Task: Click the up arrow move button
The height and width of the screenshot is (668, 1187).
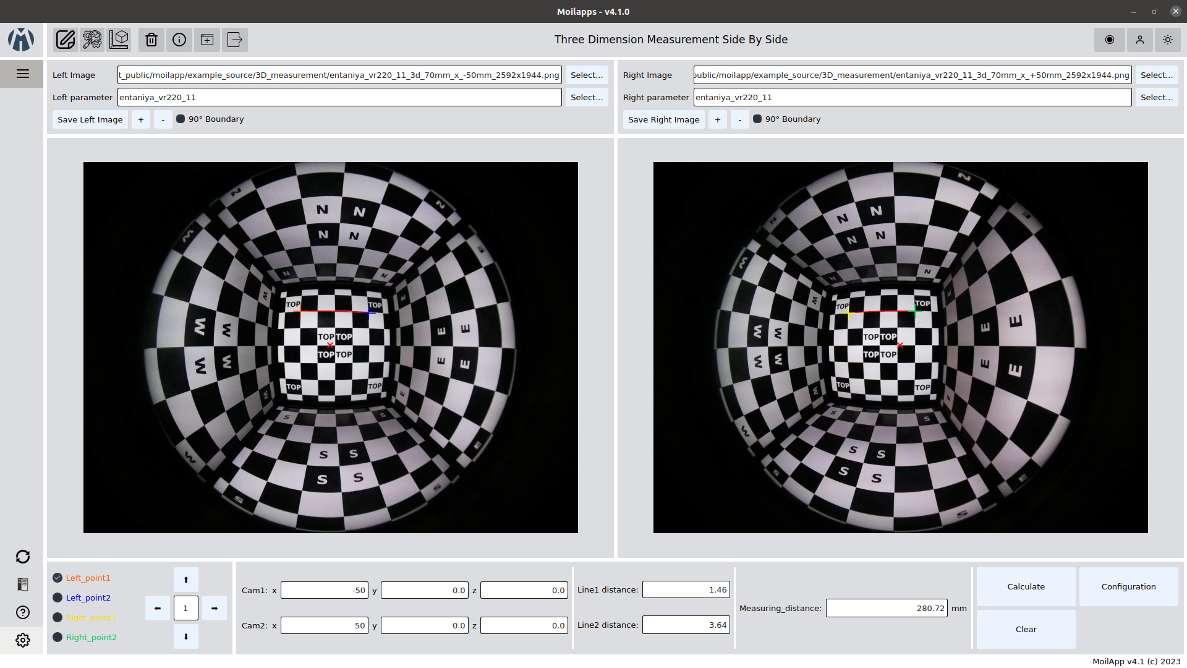Action: (186, 580)
